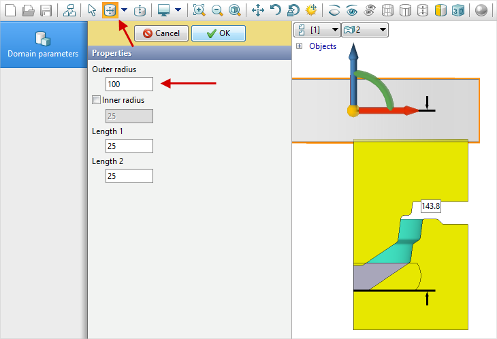The width and height of the screenshot is (497, 339).
Task: Open the monitor display dropdown arrow
Action: [178, 10]
